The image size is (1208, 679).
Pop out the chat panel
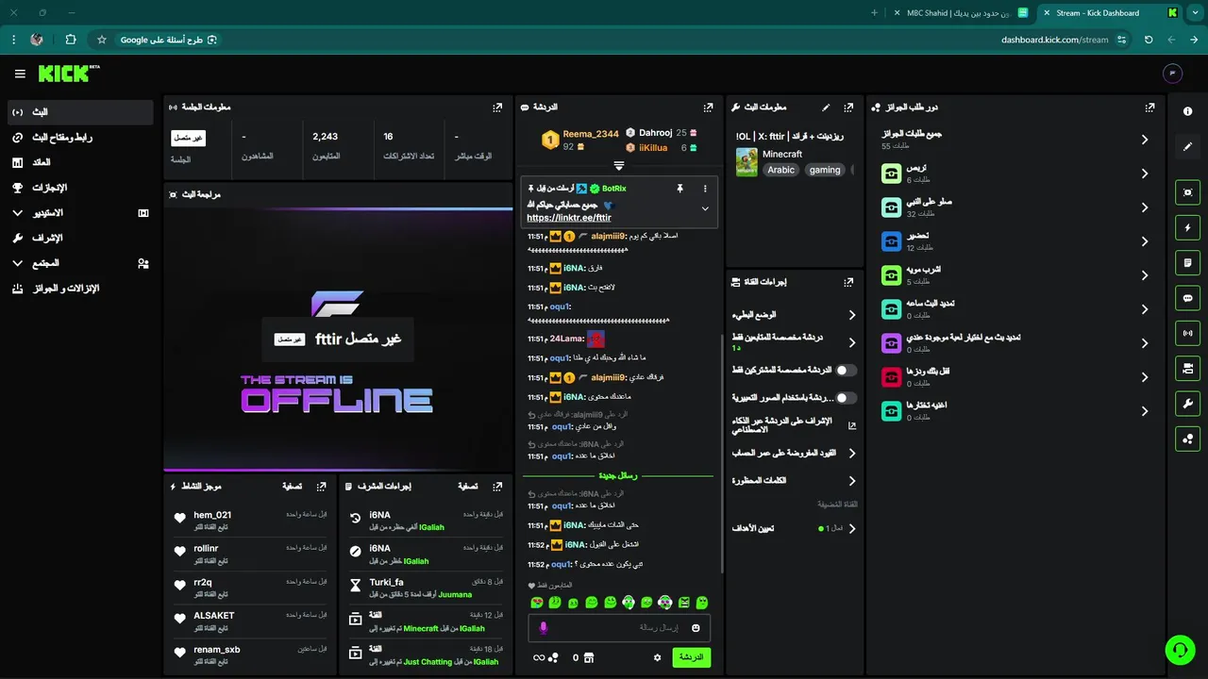click(x=708, y=108)
